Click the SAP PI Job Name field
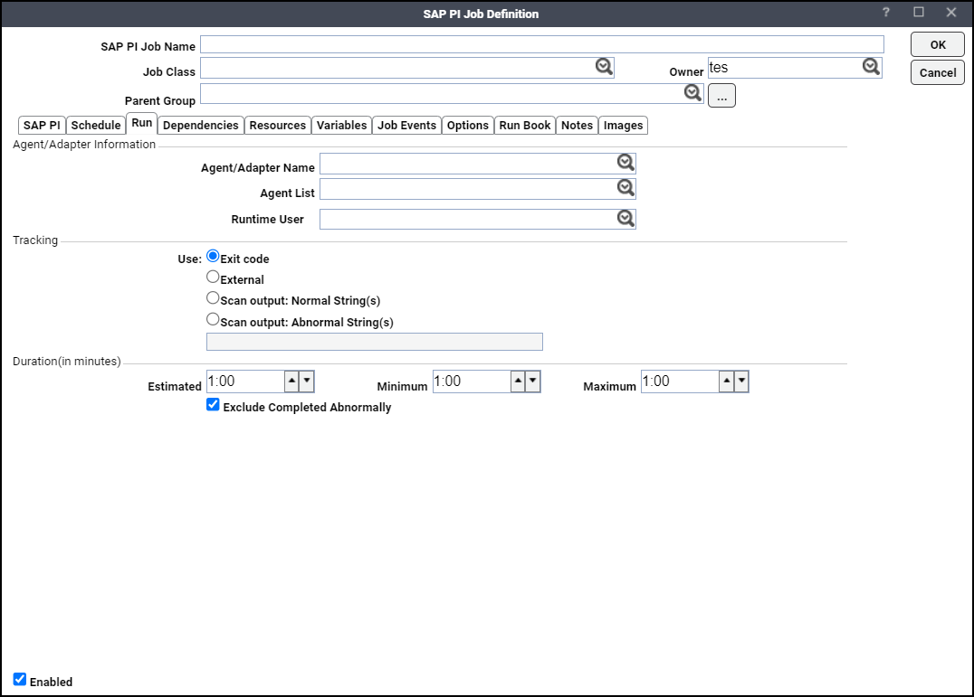 pyautogui.click(x=541, y=44)
